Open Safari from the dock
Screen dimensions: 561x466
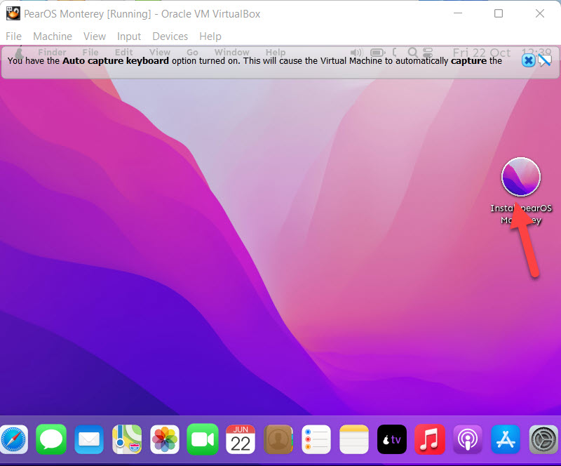[x=13, y=439]
